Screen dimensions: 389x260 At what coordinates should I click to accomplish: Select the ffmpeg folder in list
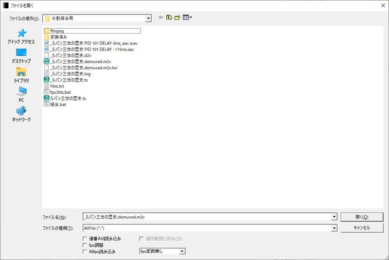coord(57,31)
